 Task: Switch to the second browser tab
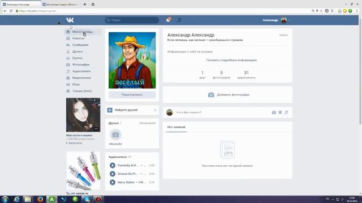[x=61, y=5]
